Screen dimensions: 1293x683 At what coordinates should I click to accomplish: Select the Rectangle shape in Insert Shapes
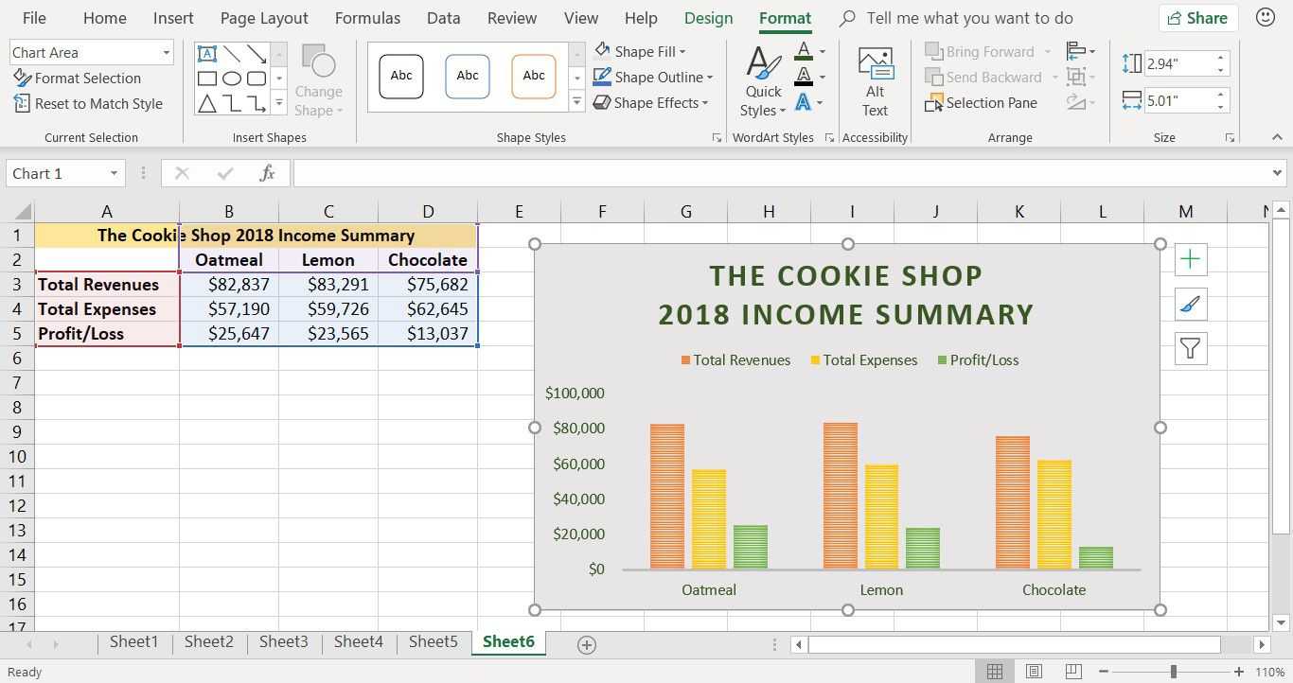(206, 79)
